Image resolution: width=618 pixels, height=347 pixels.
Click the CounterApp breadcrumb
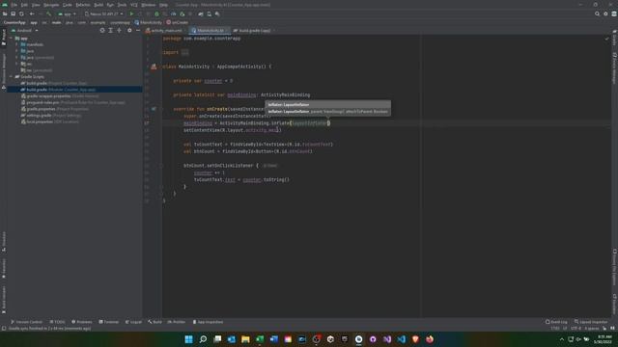14,22
